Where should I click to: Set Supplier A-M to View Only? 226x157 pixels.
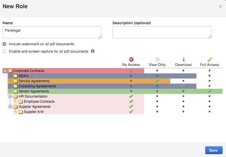click(157, 111)
